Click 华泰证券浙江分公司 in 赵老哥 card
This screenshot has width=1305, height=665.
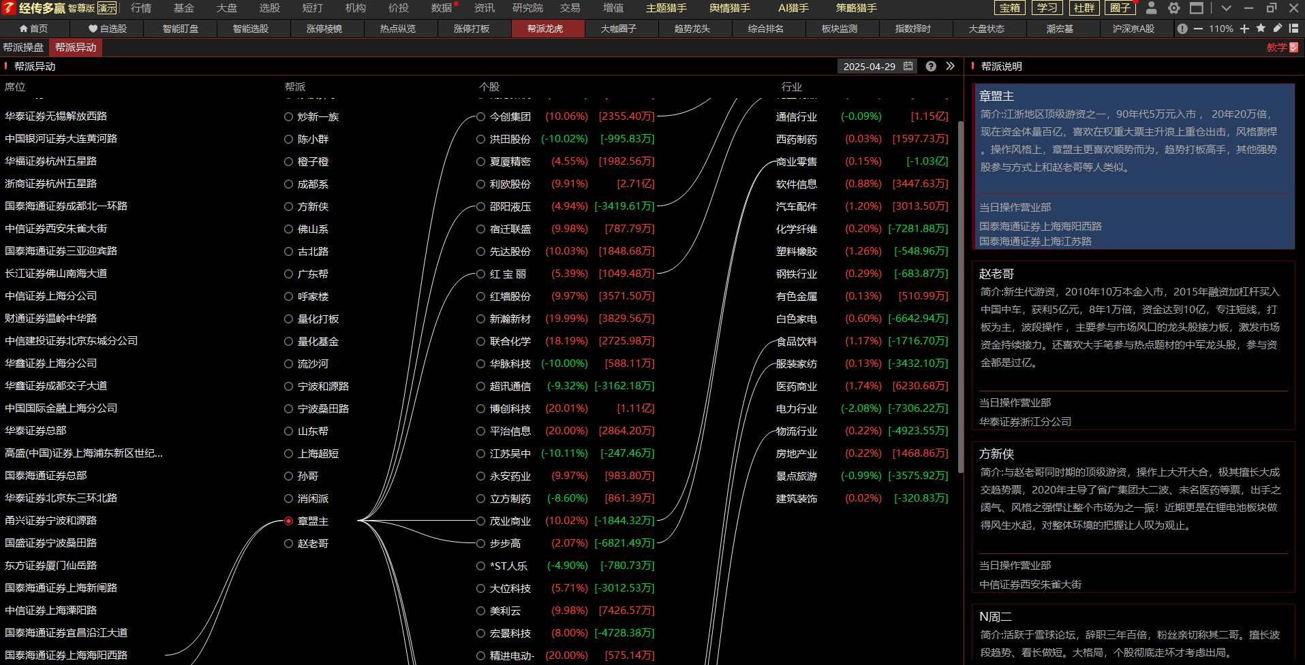pyautogui.click(x=1025, y=422)
